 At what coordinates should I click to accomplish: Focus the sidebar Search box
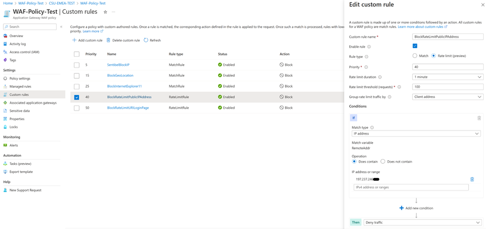(30, 27)
